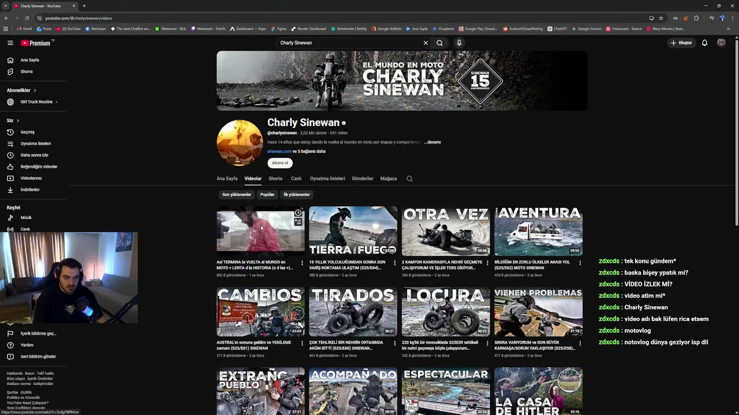Image resolution: width=739 pixels, height=415 pixels.
Task: Open options for '220 kg'lık bir motosikletle' video
Action: point(487,343)
